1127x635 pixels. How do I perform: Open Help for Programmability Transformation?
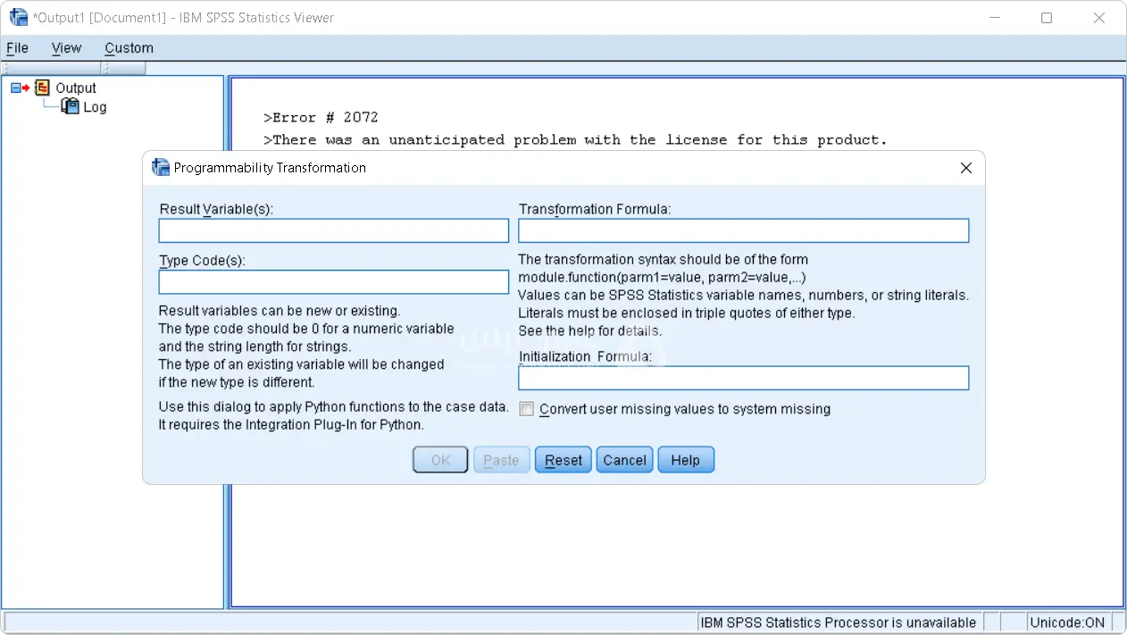(x=685, y=460)
